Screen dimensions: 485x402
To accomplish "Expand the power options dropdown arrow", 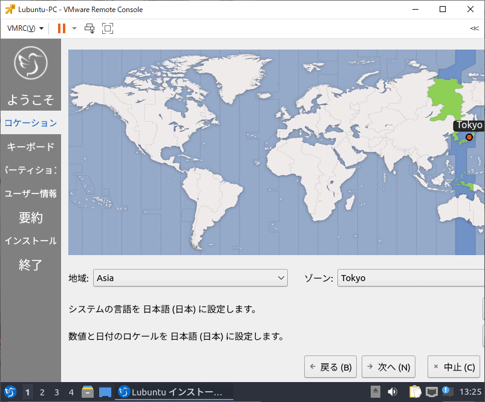I will pos(74,28).
